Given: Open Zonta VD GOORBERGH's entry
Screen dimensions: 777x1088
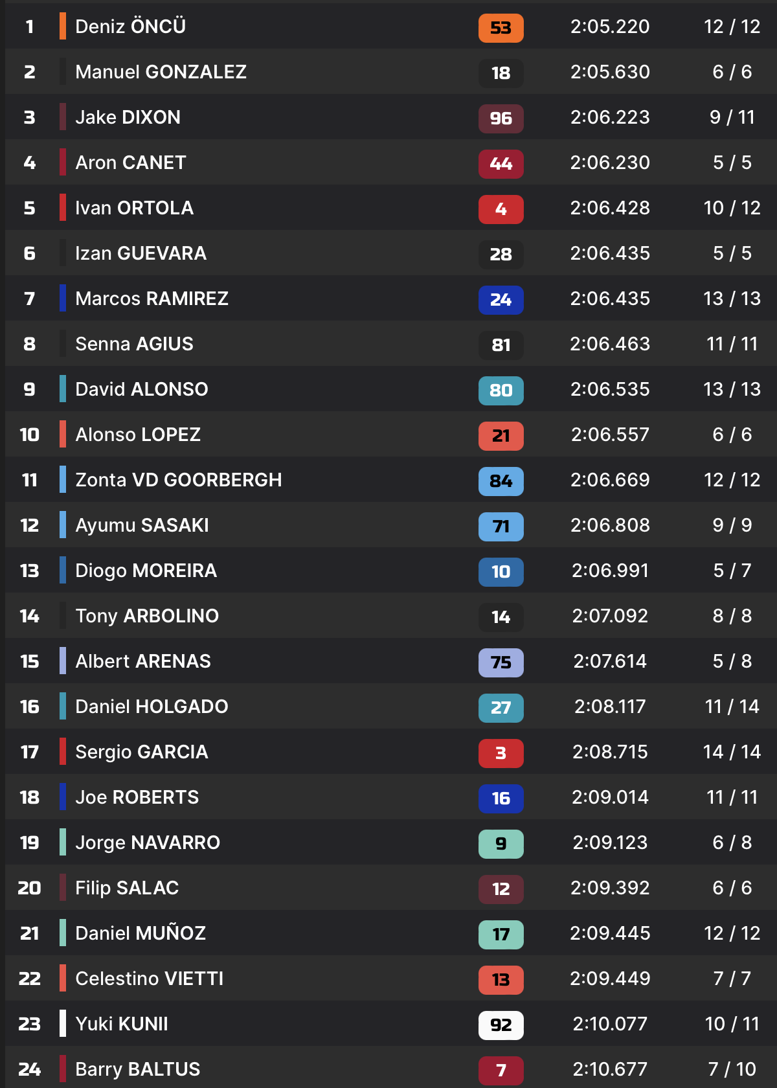Looking at the screenshot, I should [178, 480].
